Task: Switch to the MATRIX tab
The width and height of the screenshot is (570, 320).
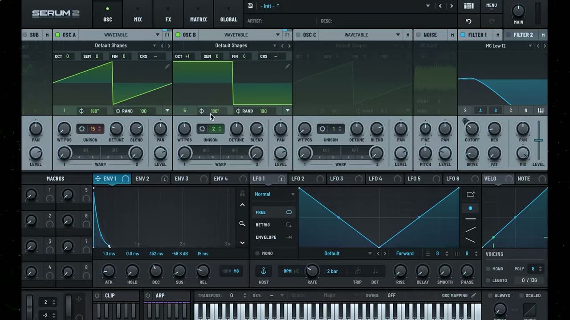Action: (x=199, y=14)
